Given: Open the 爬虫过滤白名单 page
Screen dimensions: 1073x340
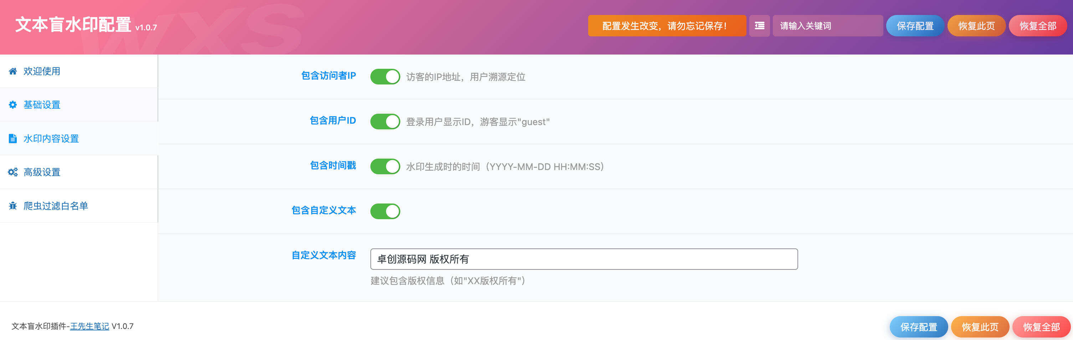Looking at the screenshot, I should click(57, 206).
